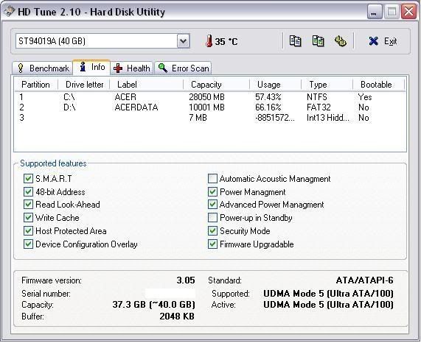421x343 pixels.
Task: Toggle the Device Configuration Overlay checkbox
Action: tap(28, 244)
